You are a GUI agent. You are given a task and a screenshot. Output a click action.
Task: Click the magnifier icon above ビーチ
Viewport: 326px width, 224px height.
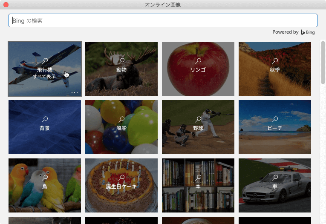[x=275, y=119]
